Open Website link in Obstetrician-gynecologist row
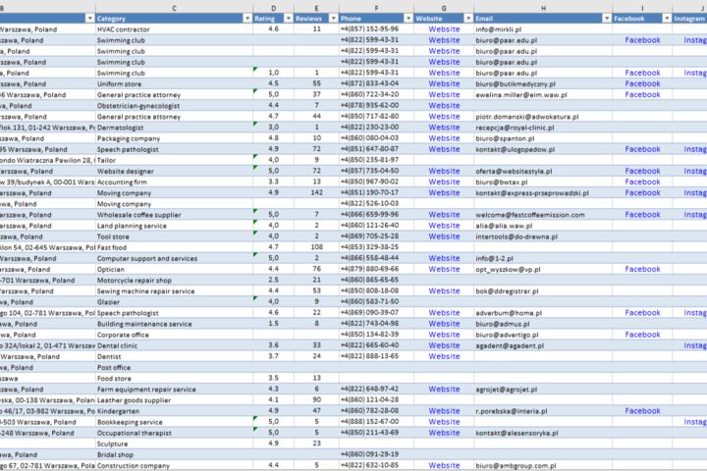 pos(444,105)
